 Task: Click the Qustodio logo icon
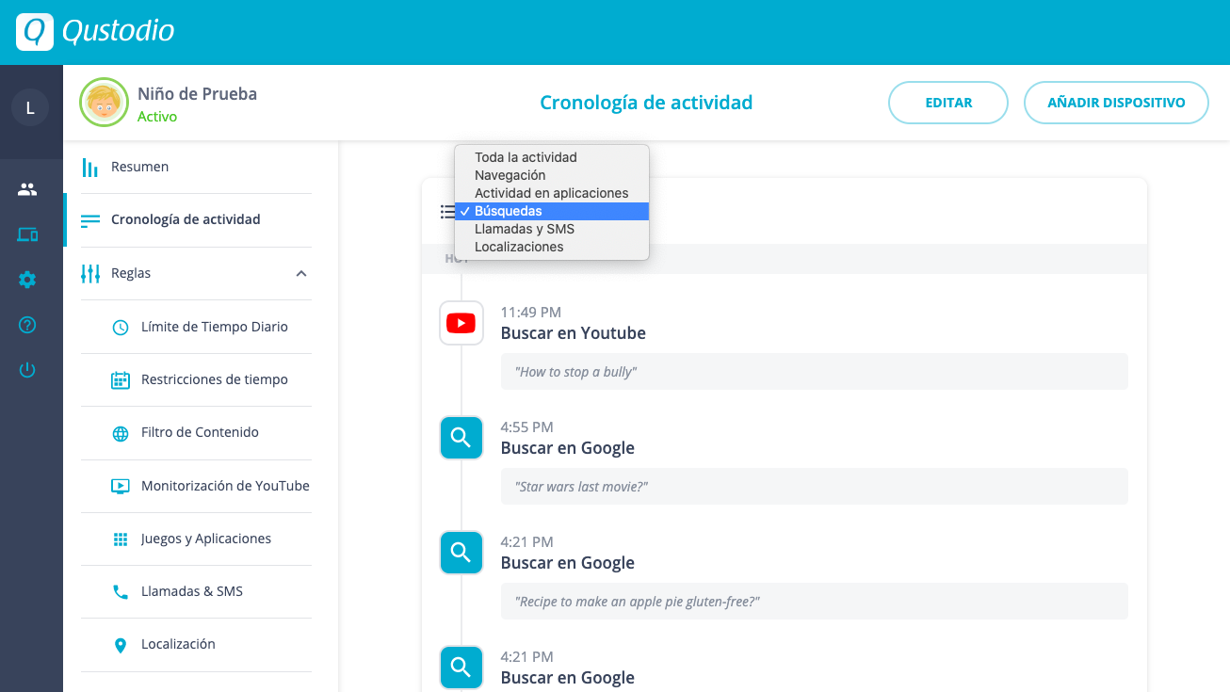pos(33,31)
